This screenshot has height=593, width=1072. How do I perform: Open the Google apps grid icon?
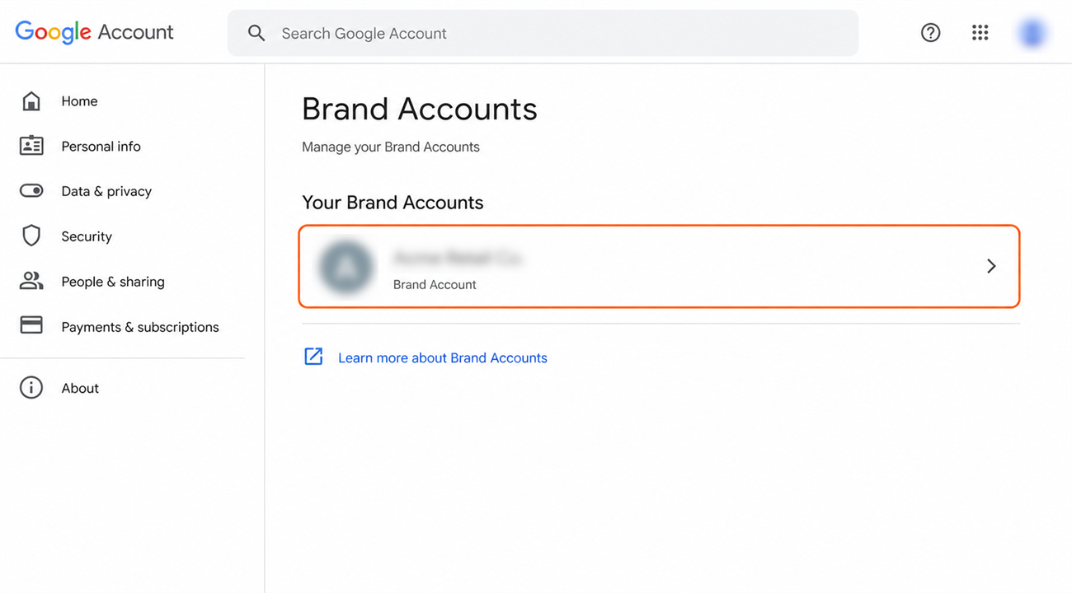(x=980, y=33)
